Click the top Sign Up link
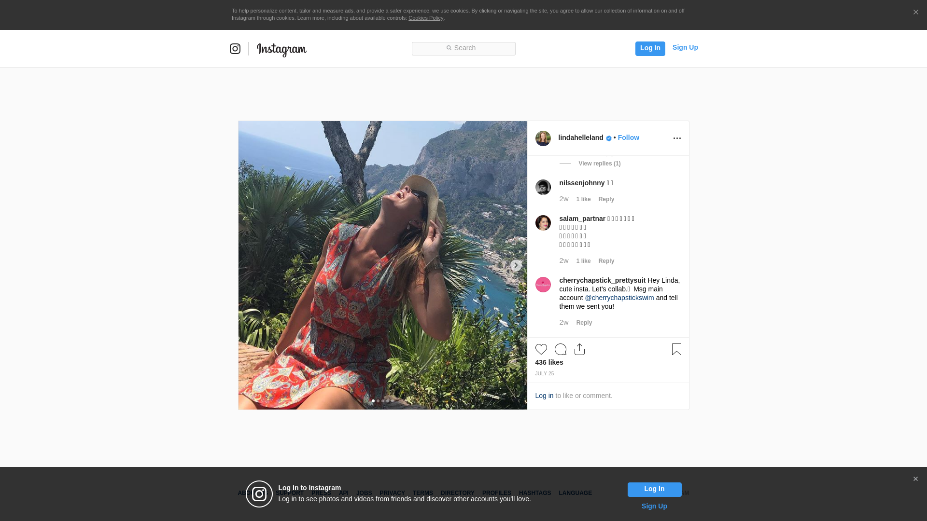 [685, 47]
